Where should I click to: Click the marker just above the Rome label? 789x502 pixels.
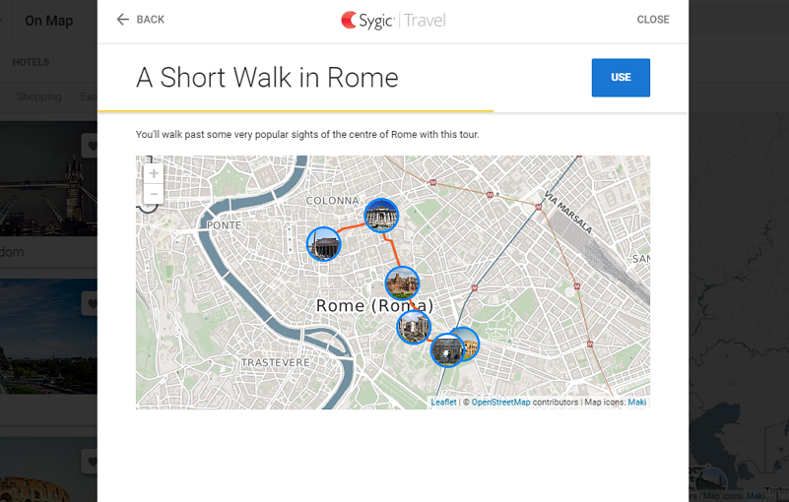point(402,283)
